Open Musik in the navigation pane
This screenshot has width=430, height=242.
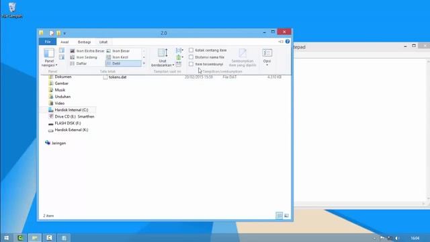(x=57, y=90)
